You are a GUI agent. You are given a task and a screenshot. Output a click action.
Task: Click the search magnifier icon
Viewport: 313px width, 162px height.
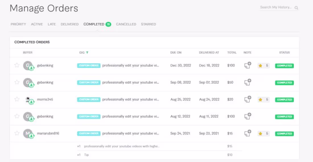[296, 8]
